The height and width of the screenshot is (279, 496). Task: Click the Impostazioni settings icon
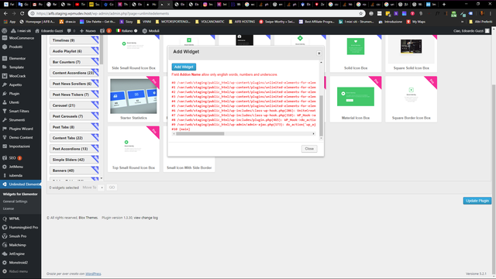point(5,146)
